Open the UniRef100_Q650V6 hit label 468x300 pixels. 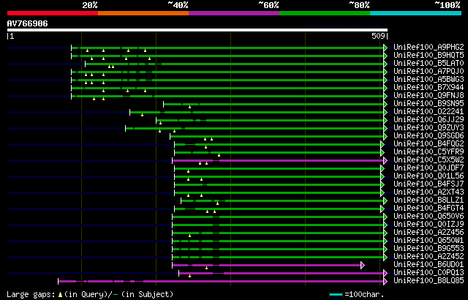click(x=429, y=217)
